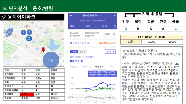
Task: Toggle to 매매 price view
Action: tap(74, 52)
